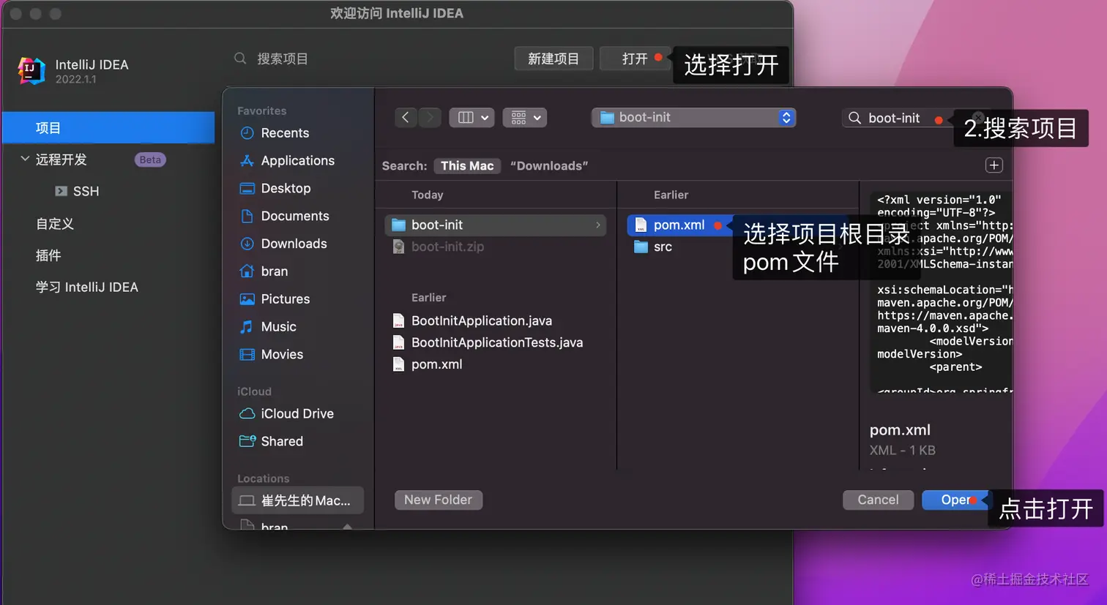The height and width of the screenshot is (605, 1107).
Task: Click the blue Open button
Action: pos(956,500)
